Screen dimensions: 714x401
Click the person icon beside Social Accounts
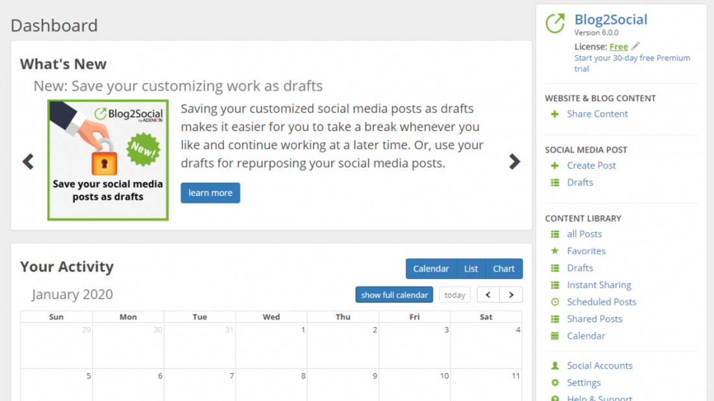pos(555,365)
